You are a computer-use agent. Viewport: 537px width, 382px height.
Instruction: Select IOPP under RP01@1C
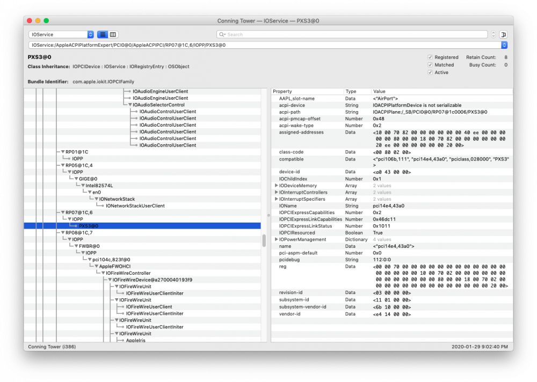[77, 159]
